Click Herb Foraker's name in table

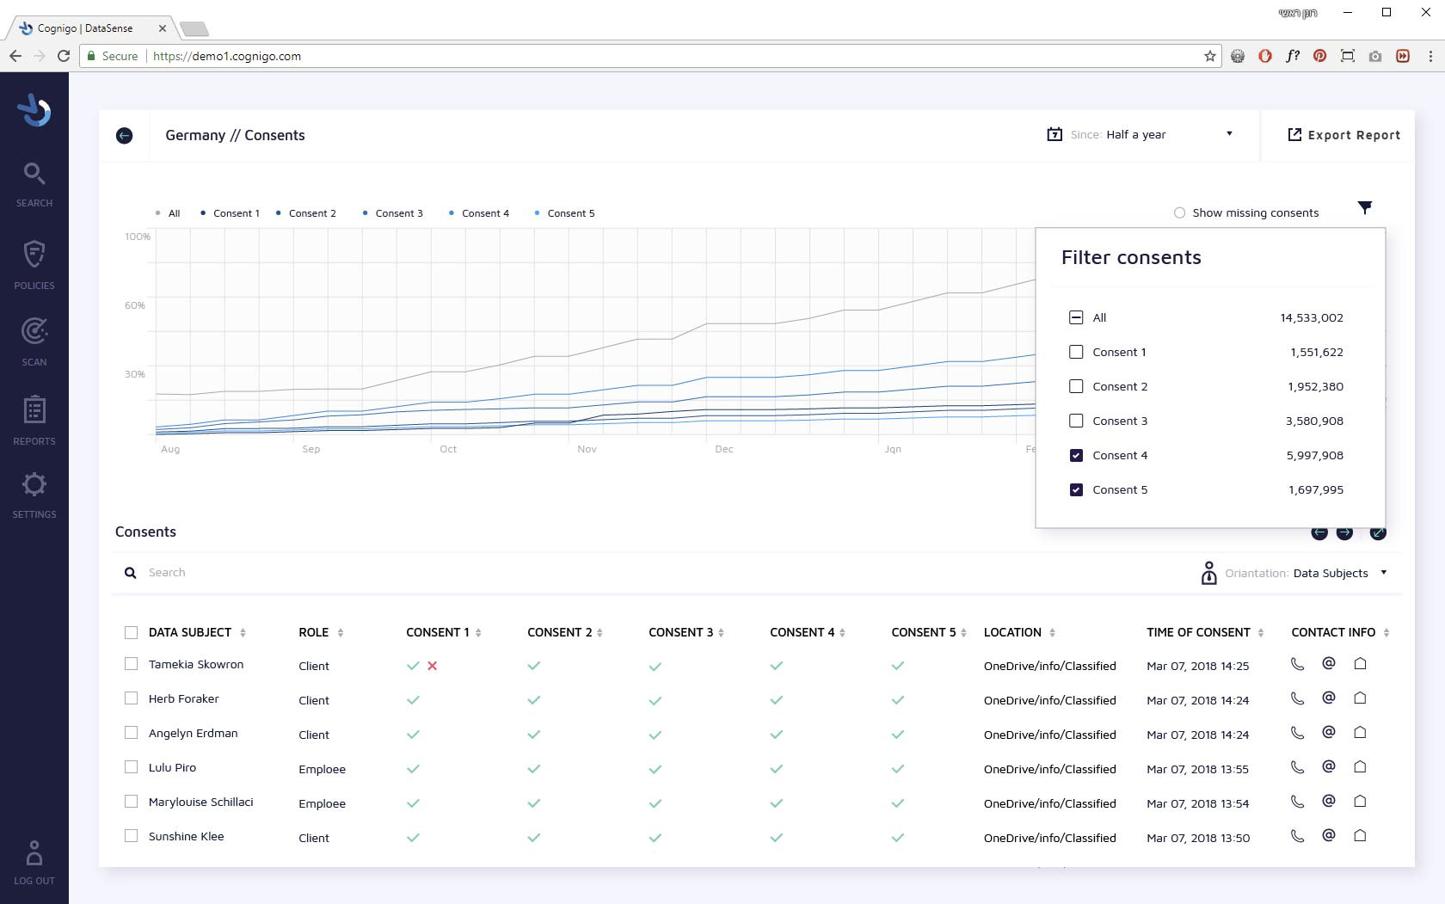183,698
